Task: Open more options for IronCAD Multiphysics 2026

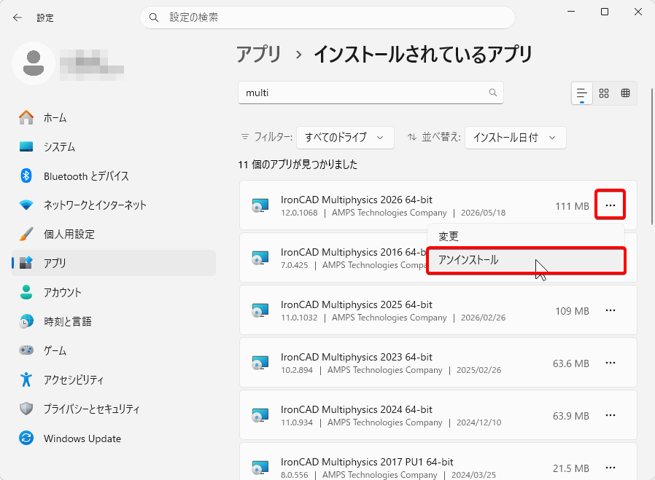Action: 611,205
